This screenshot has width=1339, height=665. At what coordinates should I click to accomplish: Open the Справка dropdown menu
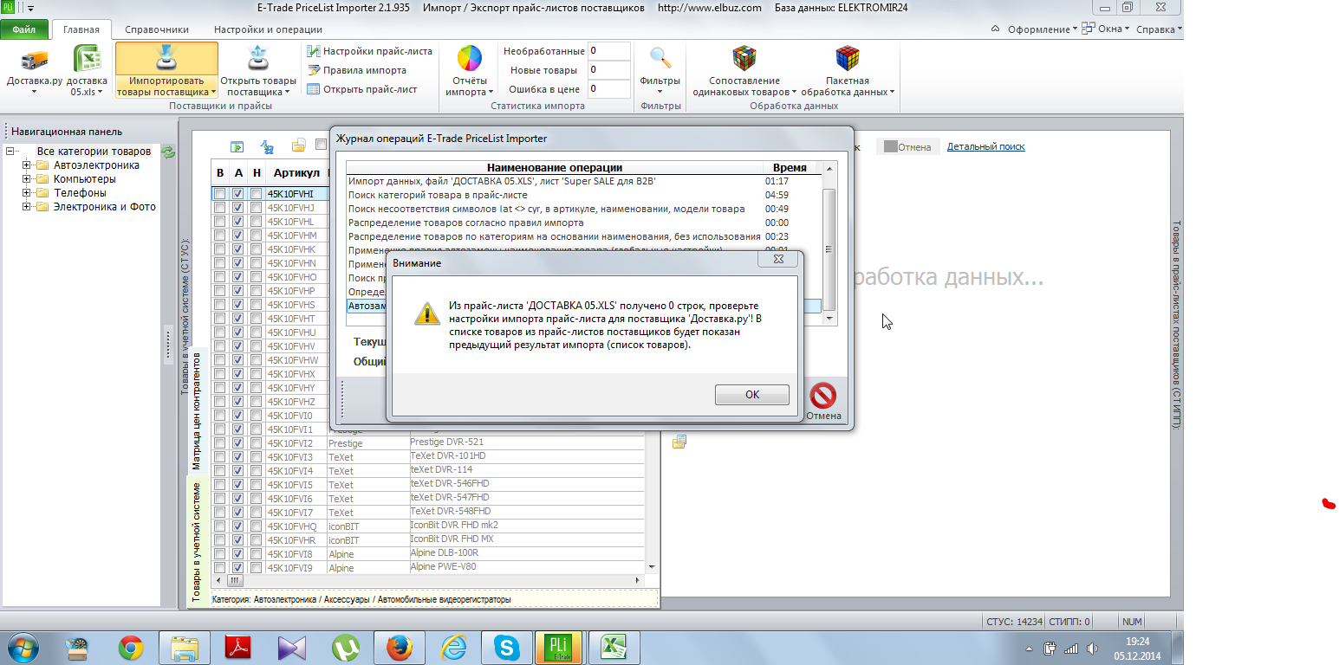[x=1159, y=29]
